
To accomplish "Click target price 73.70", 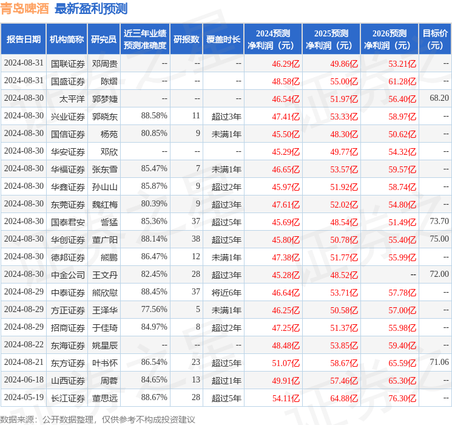I will coord(439,221).
